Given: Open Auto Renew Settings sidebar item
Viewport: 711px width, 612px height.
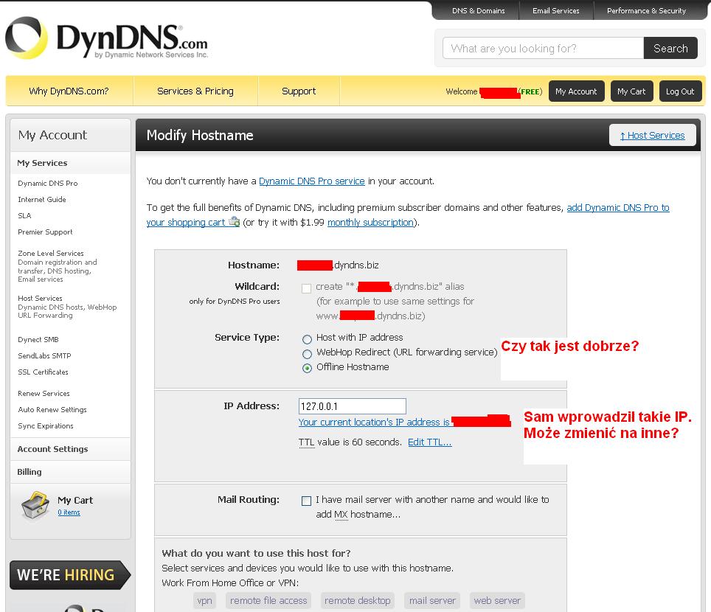Looking at the screenshot, I should coord(52,410).
